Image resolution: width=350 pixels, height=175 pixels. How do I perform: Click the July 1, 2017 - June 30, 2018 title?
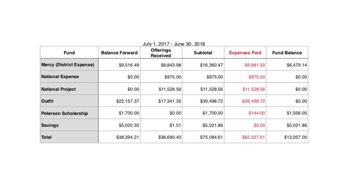pyautogui.click(x=174, y=44)
